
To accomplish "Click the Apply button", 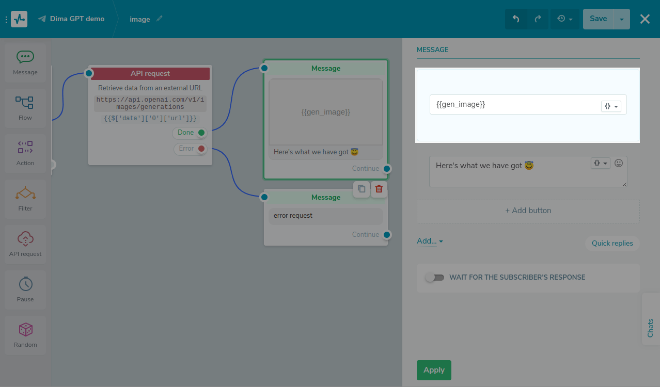I will coord(433,370).
